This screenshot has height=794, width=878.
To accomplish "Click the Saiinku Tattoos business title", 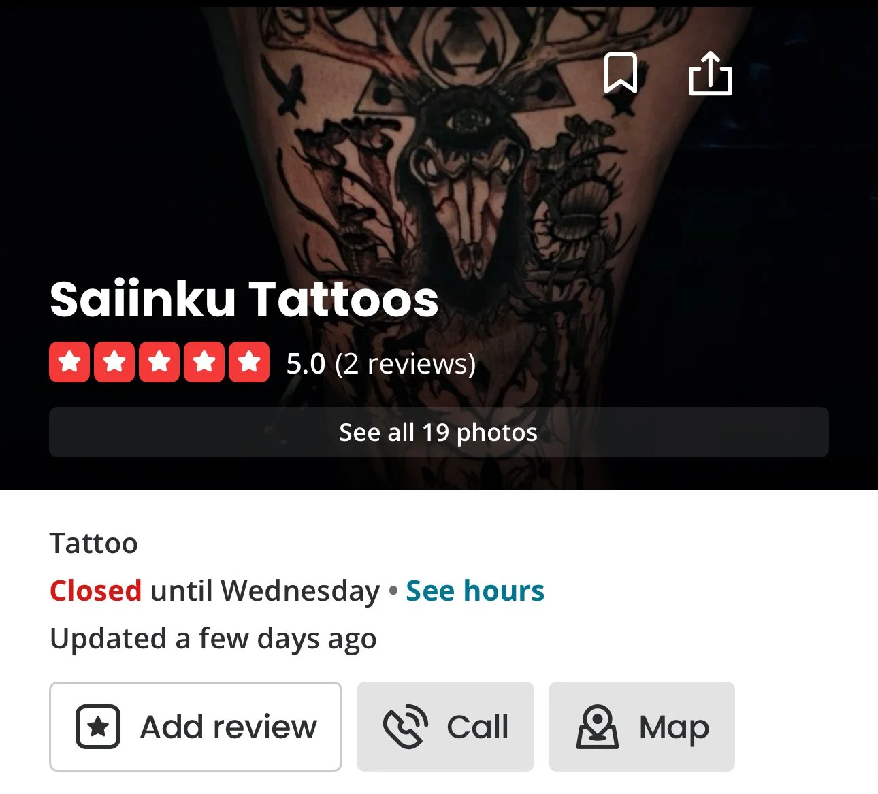I will [x=244, y=299].
